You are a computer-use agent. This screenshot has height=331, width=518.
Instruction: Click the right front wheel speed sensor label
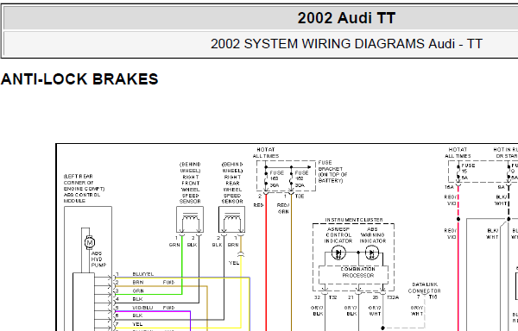(x=190, y=183)
